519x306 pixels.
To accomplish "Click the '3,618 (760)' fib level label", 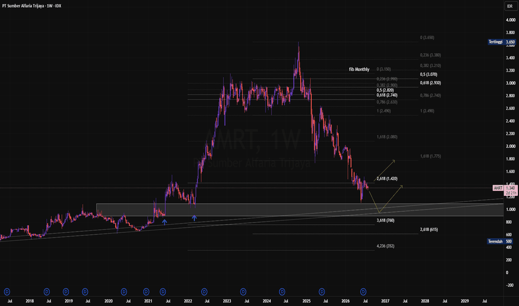I will (x=385, y=220).
